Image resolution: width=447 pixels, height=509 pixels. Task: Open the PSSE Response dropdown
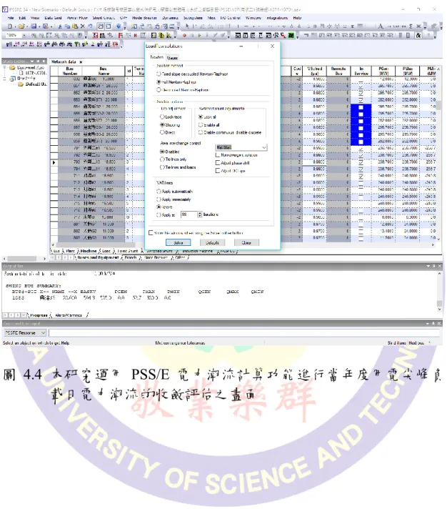tap(25, 333)
